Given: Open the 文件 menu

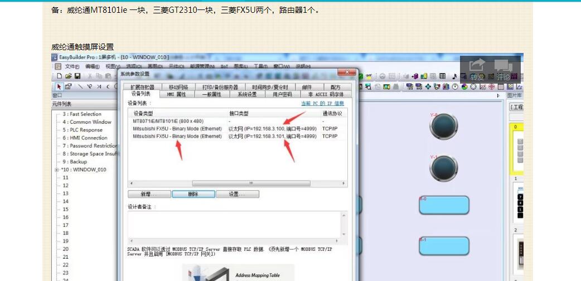Looking at the screenshot, I should coord(72,66).
